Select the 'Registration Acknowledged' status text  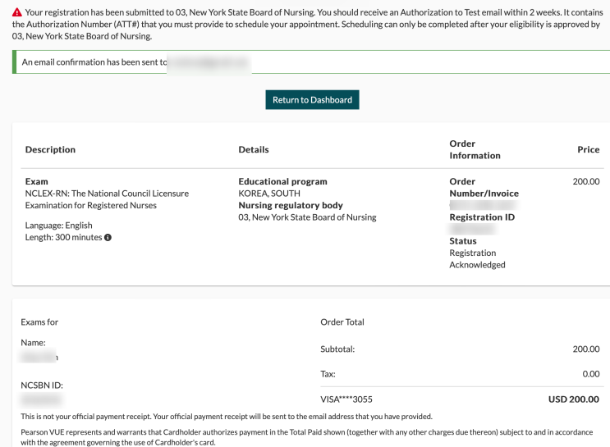pyautogui.click(x=477, y=259)
